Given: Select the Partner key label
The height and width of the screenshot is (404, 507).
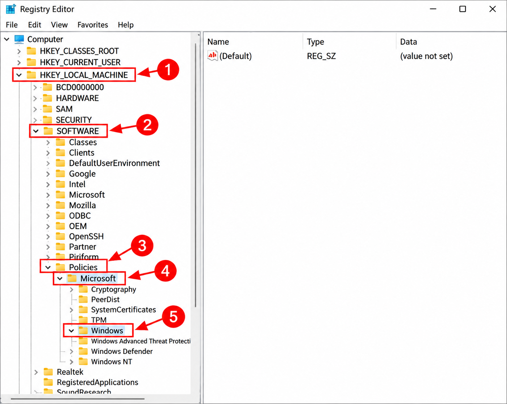Looking at the screenshot, I should (x=83, y=247).
